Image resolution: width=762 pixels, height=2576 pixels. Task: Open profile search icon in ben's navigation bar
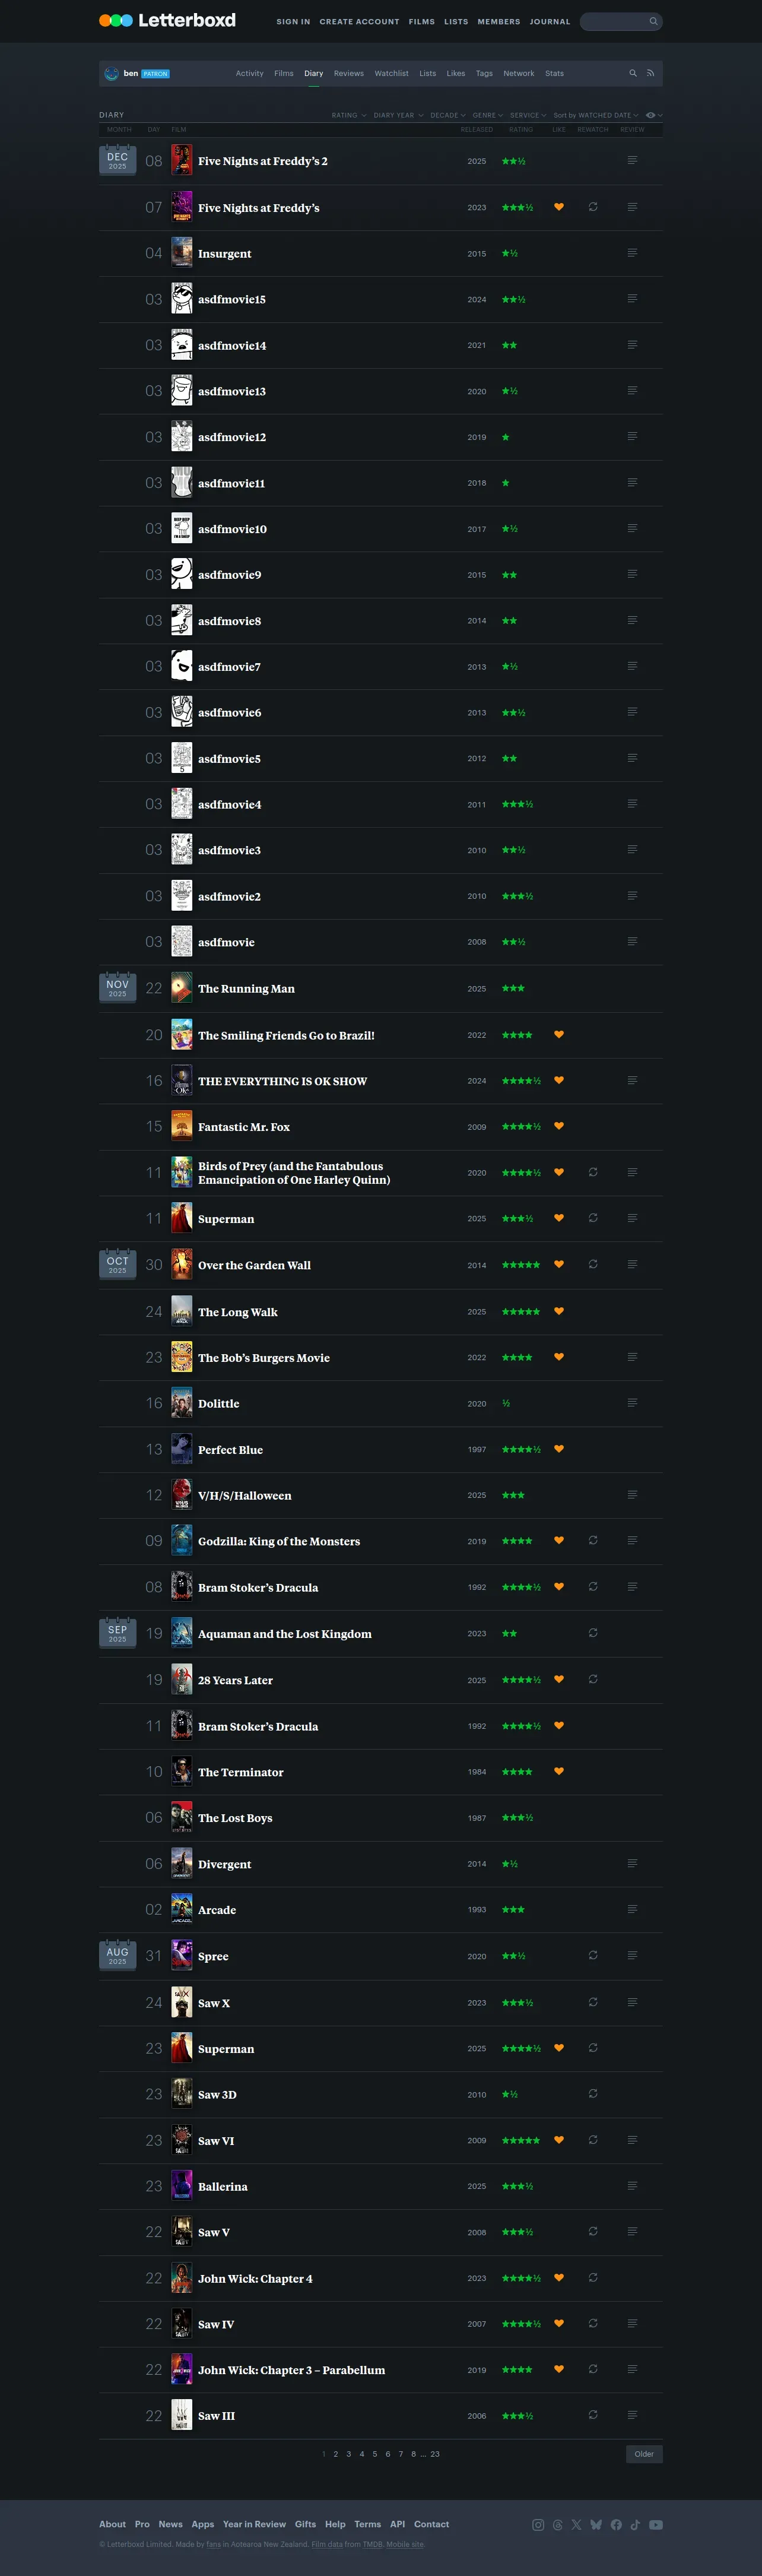tap(633, 73)
